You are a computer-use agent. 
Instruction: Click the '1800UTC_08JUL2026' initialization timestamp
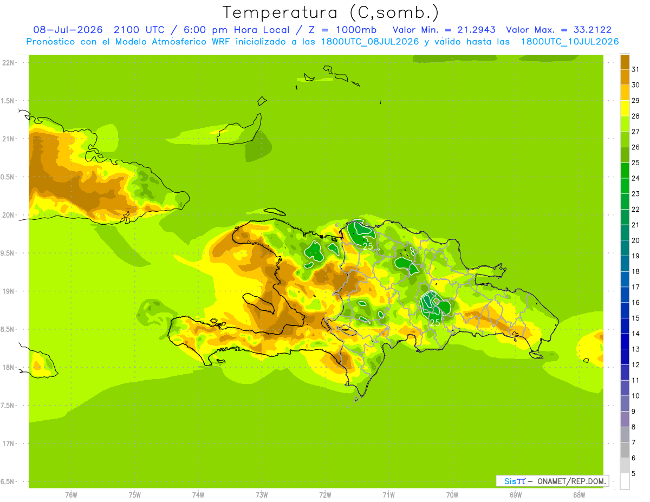[x=367, y=42]
